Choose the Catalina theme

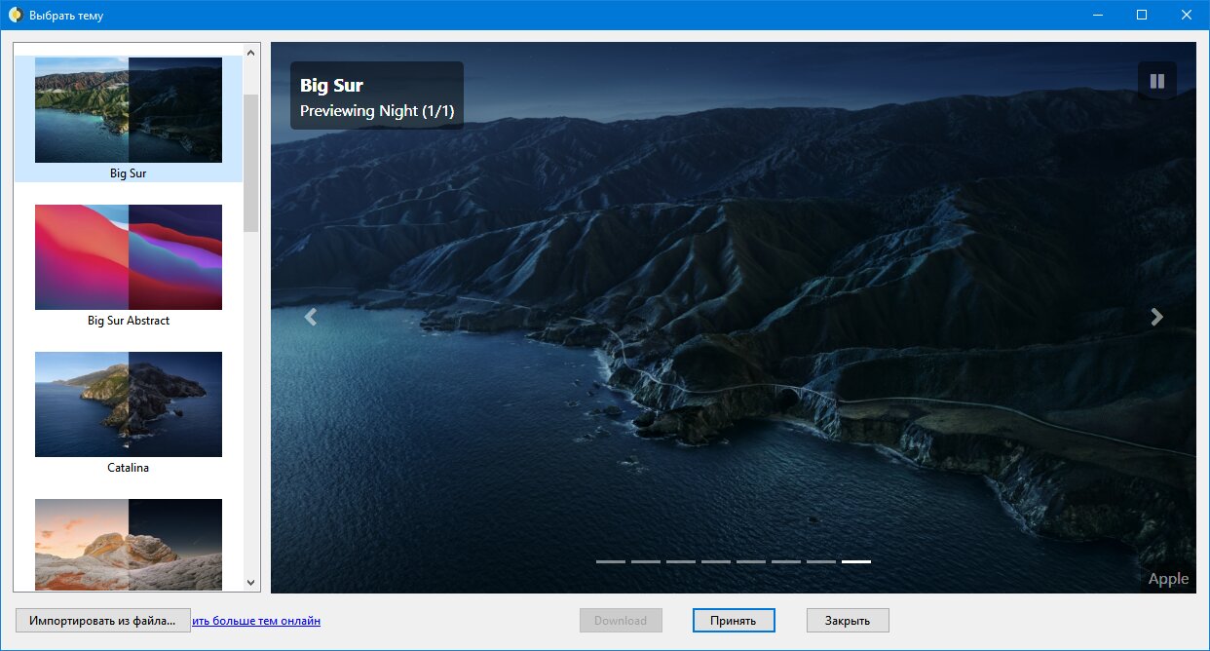129,404
